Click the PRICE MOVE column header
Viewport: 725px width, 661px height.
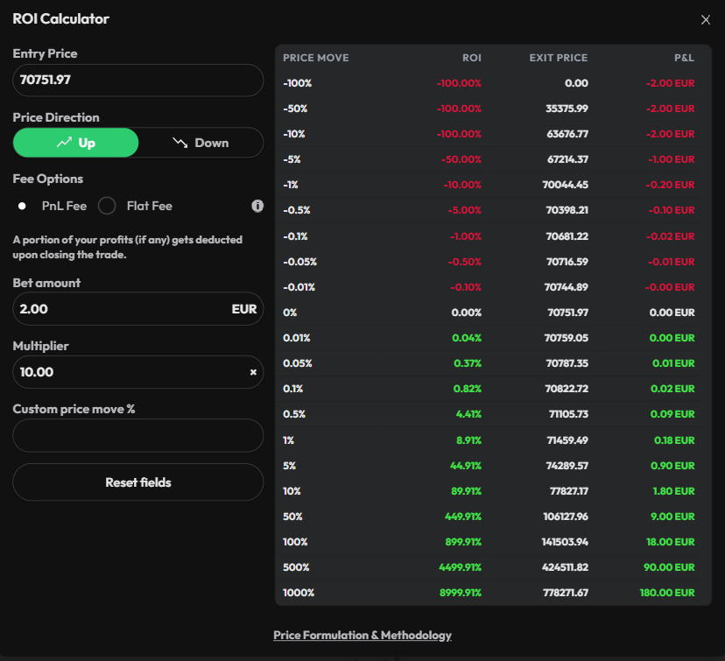pyautogui.click(x=316, y=58)
